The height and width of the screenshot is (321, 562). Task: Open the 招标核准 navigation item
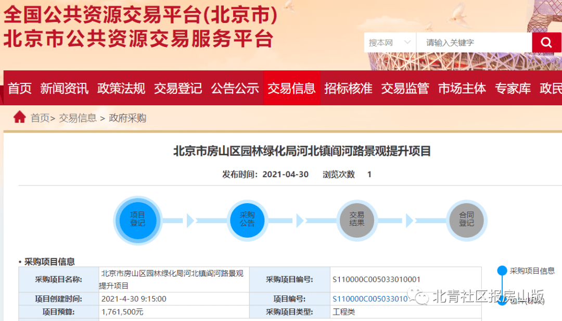tap(348, 89)
